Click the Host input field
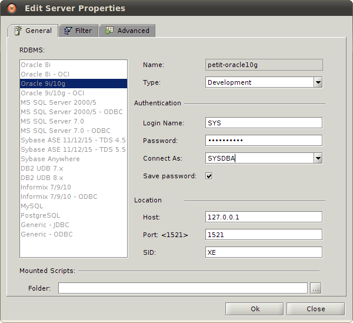The image size is (353, 323). pyautogui.click(x=264, y=217)
